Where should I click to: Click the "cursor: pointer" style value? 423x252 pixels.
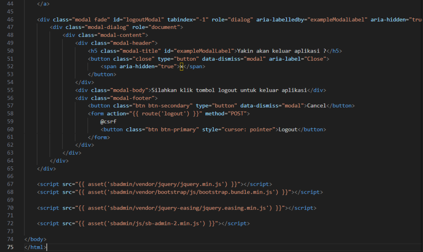(248, 129)
